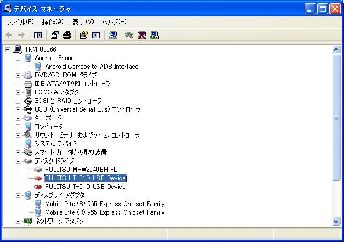Click the Update driver toolbar icon
Viewport: 344px width, 242px height.
point(130,35)
